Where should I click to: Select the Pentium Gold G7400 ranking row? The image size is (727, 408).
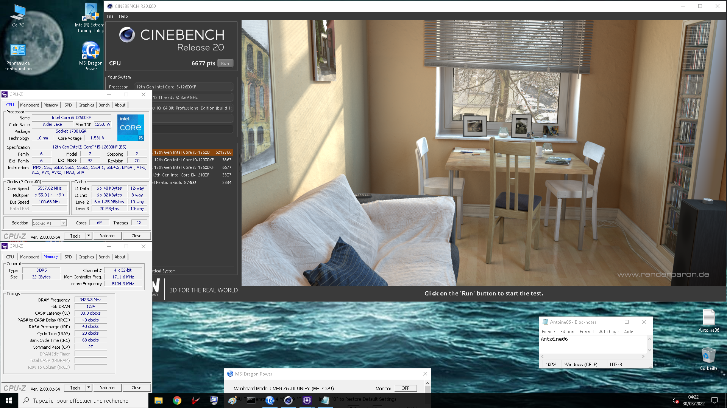coord(192,182)
